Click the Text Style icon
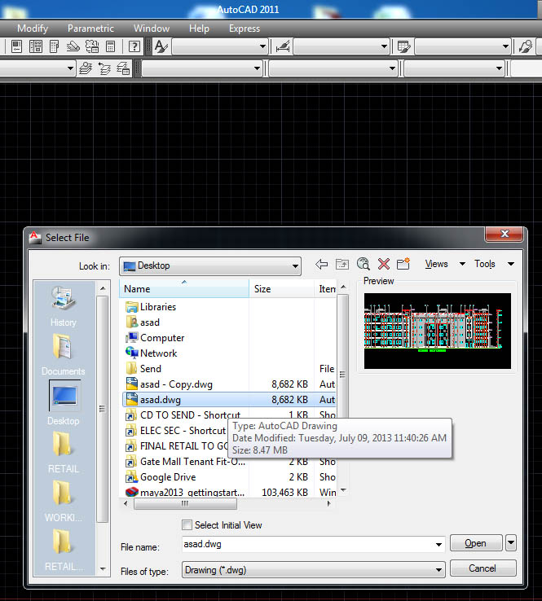This screenshot has height=601, width=542. pos(161,46)
